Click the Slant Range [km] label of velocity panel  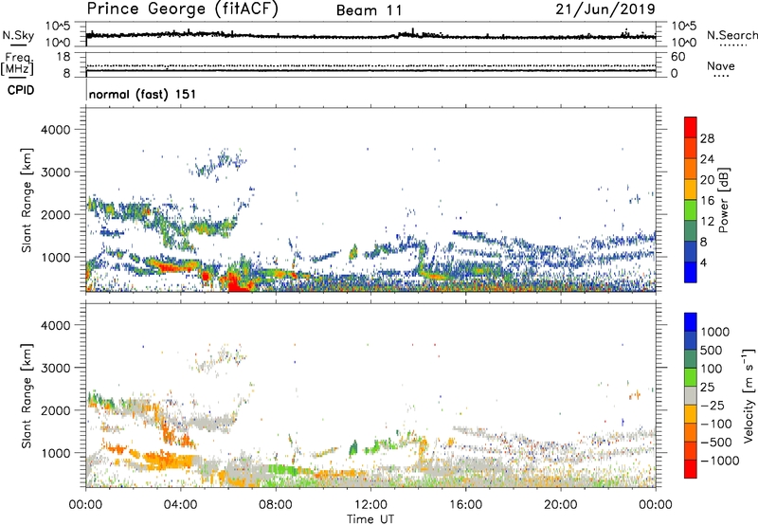click(x=27, y=396)
